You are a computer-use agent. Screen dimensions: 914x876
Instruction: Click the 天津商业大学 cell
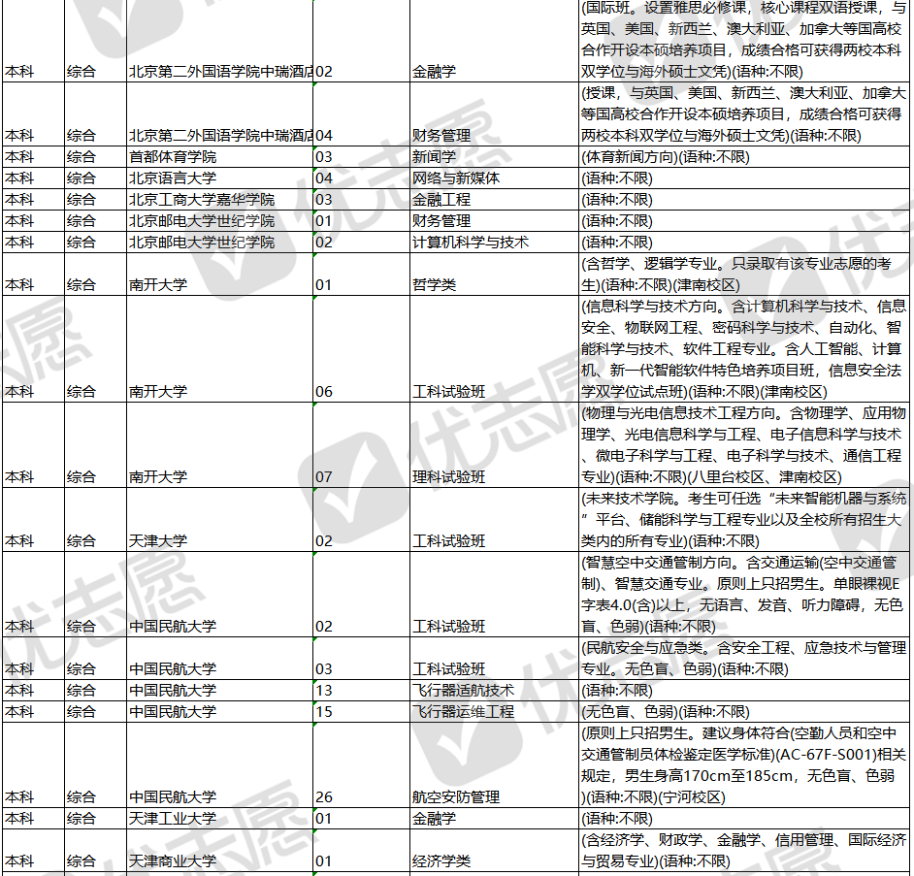point(173,860)
